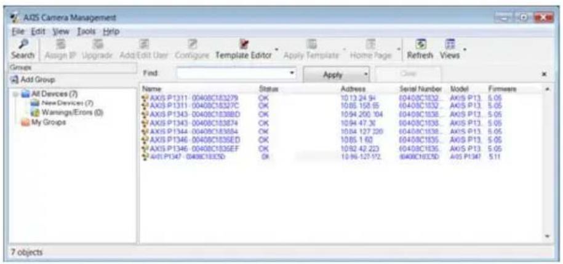Close the AXIS Camera Management window
Viewport: 563px width, 264px height.
point(544,17)
